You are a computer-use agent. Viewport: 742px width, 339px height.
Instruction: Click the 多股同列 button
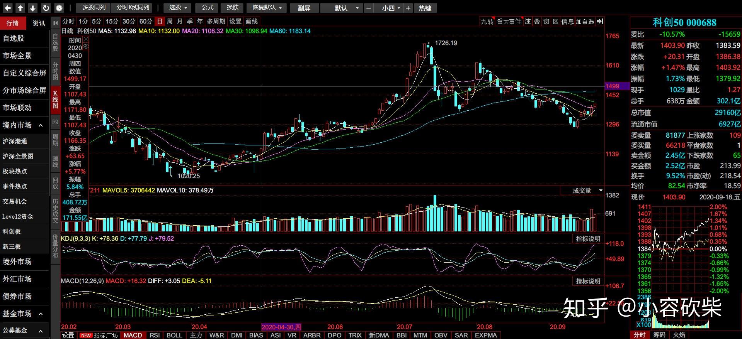tap(94, 8)
